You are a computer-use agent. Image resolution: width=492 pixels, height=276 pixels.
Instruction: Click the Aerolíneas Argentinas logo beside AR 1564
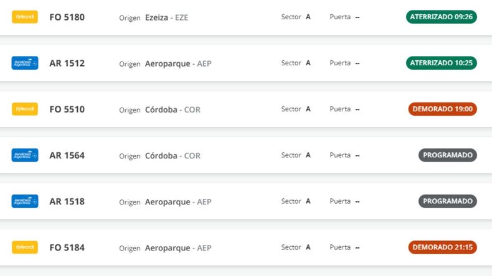25,155
